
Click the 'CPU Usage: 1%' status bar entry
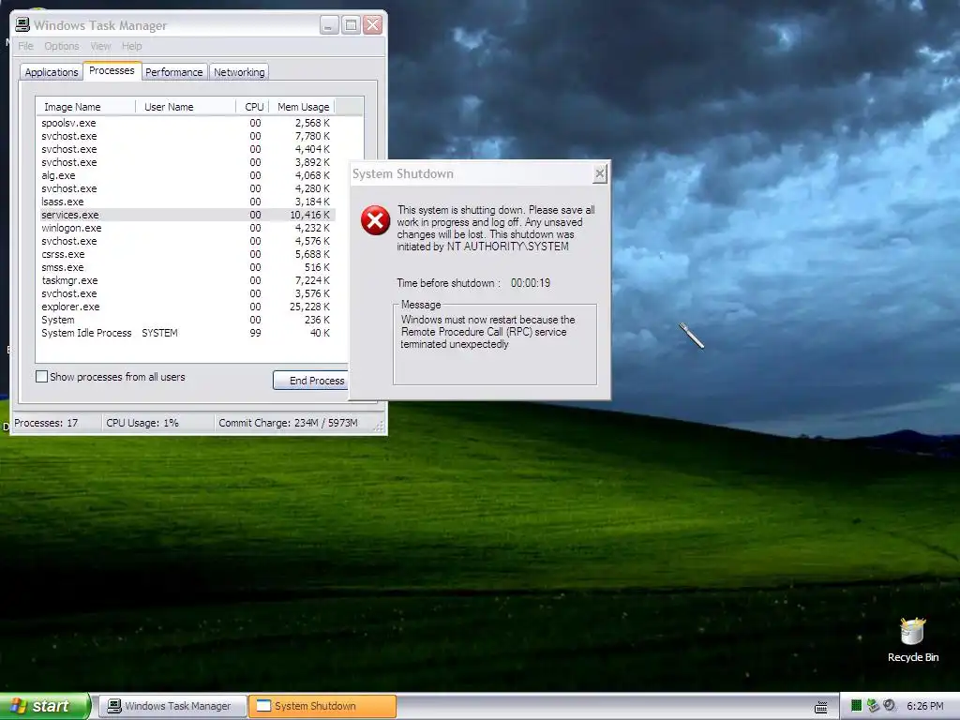click(x=142, y=423)
